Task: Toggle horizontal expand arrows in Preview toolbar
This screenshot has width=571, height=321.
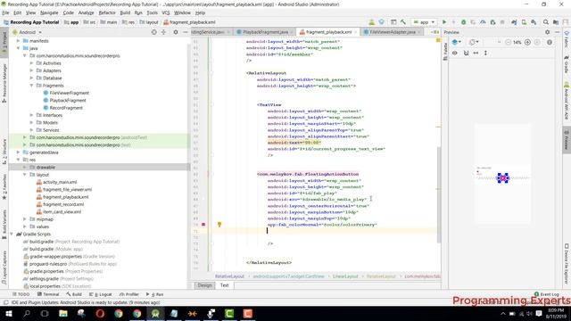Action: [x=476, y=53]
